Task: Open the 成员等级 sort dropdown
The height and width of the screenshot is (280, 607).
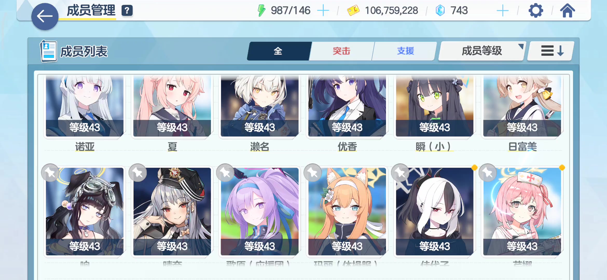Action: point(482,51)
